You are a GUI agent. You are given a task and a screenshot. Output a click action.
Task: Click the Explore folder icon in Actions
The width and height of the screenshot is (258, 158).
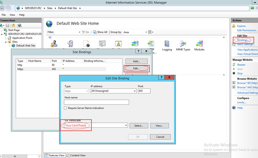point(234,26)
